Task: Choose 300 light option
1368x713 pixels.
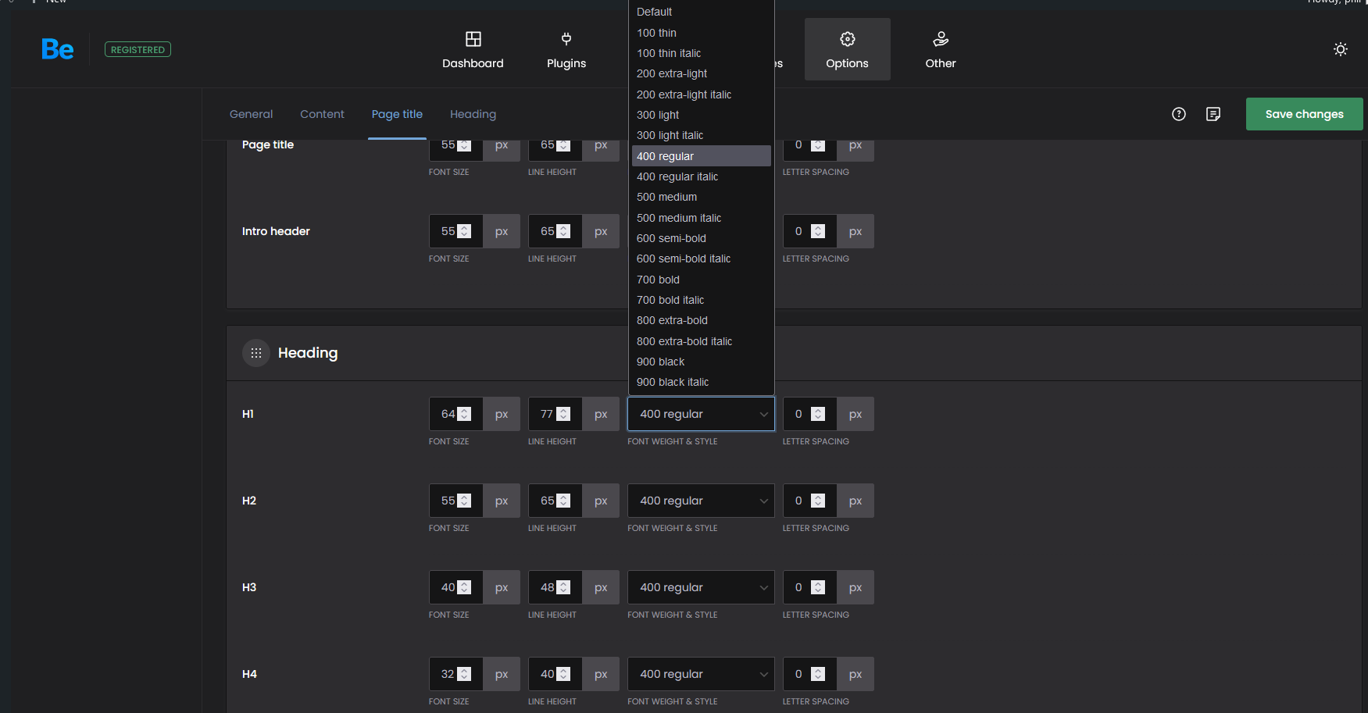Action: (702, 115)
